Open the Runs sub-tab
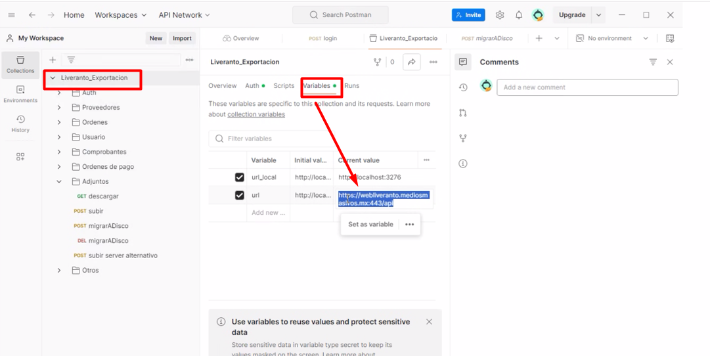This screenshot has width=710, height=356. tap(352, 85)
